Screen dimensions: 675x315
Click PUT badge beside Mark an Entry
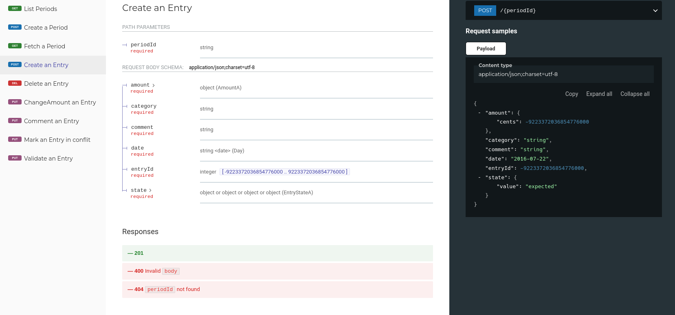(15, 139)
